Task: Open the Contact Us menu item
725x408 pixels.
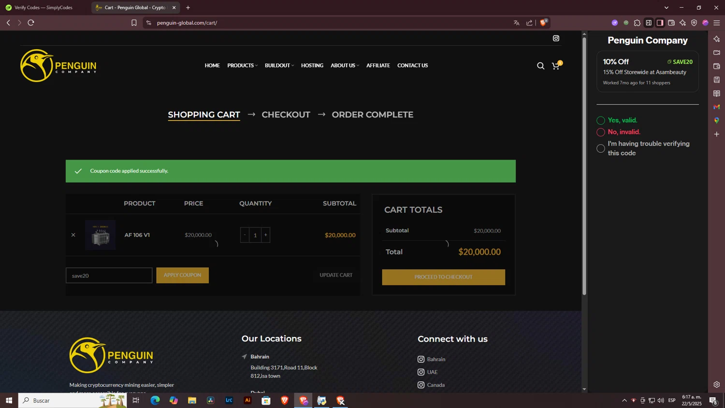Action: click(412, 65)
